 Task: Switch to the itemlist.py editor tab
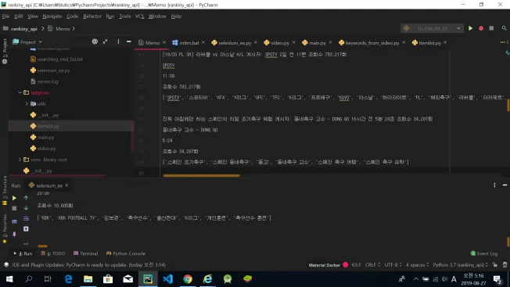[x=429, y=42]
